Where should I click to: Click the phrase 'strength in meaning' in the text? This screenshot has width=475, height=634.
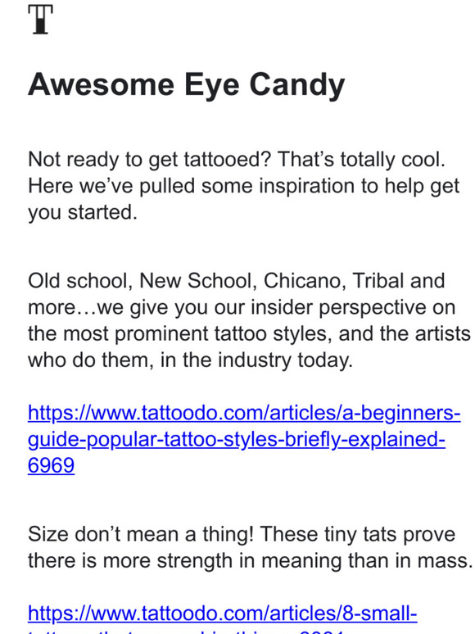(x=247, y=561)
